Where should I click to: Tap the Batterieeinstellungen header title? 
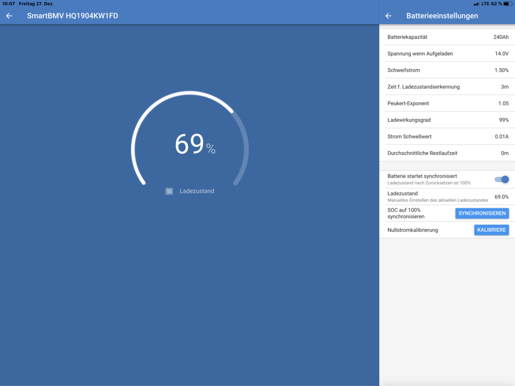[442, 16]
